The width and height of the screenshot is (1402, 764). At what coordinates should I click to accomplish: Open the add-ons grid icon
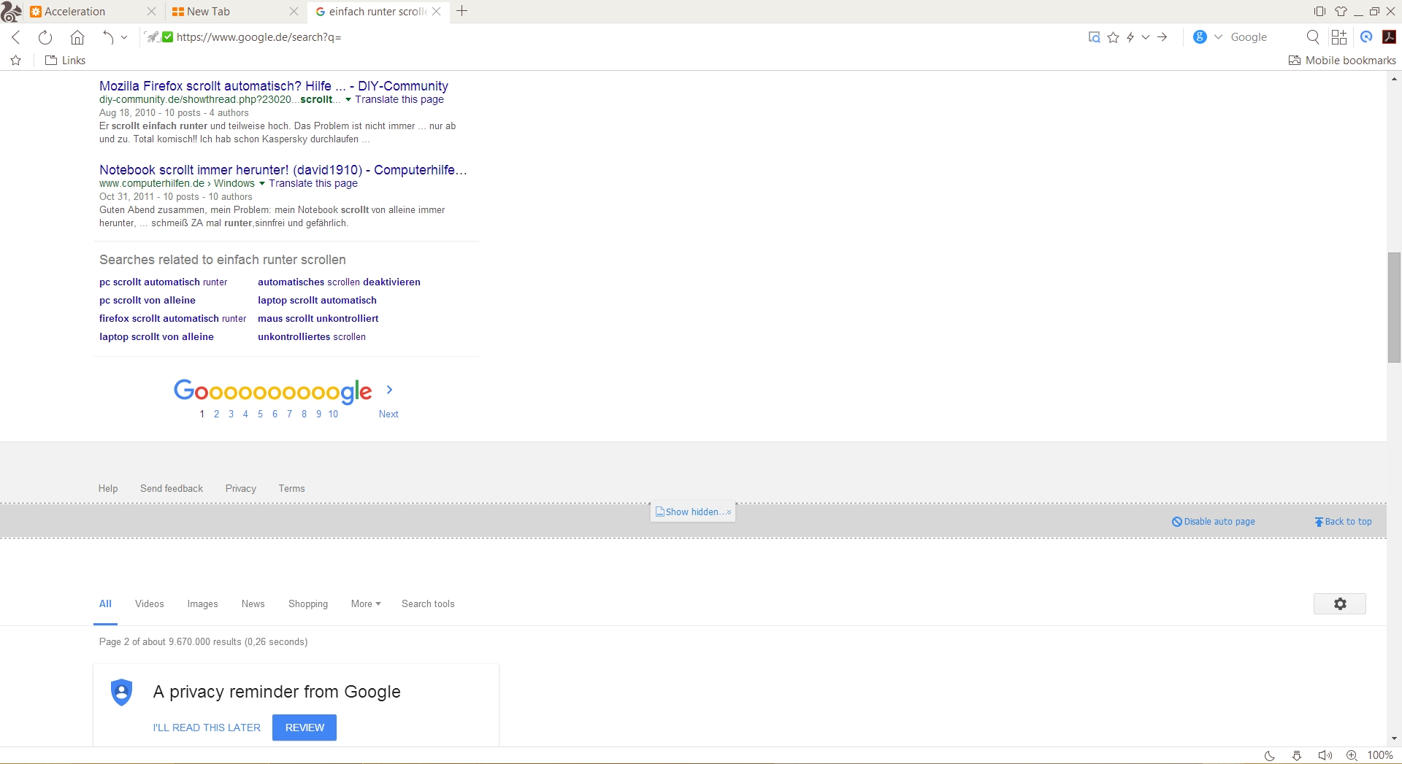1339,37
